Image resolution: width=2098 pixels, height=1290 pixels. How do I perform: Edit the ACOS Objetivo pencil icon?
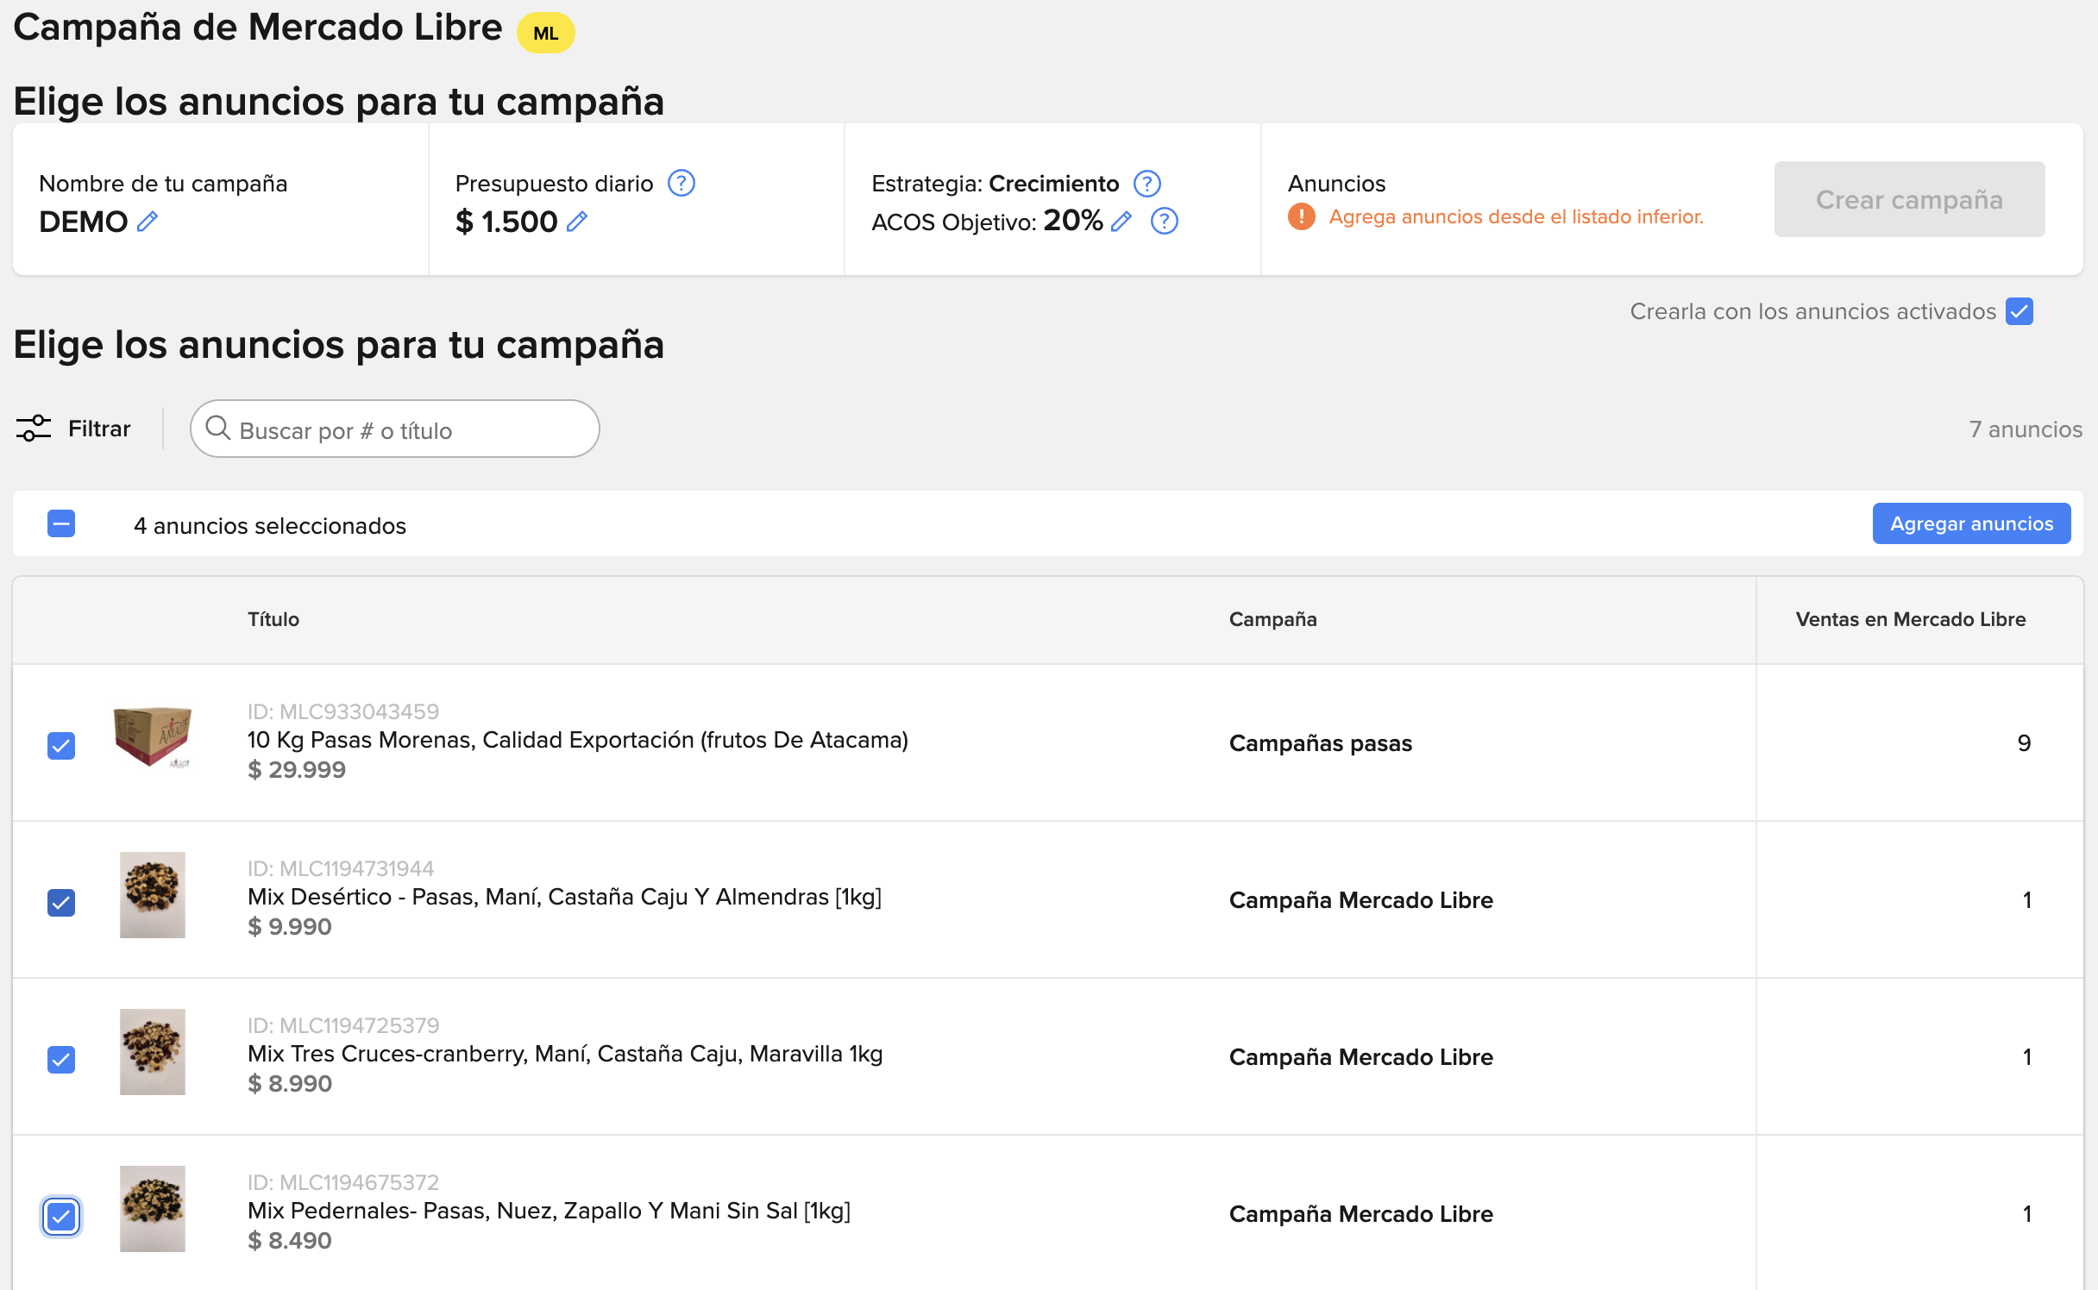click(x=1121, y=222)
